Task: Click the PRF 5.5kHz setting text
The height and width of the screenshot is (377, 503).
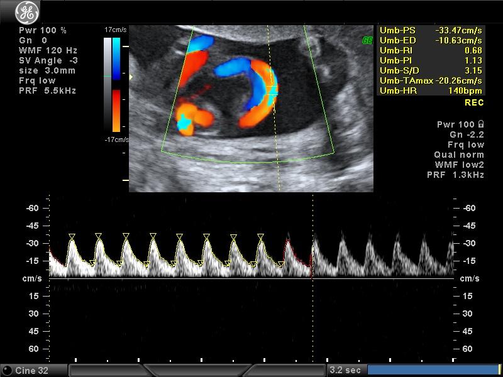Action: [x=48, y=90]
